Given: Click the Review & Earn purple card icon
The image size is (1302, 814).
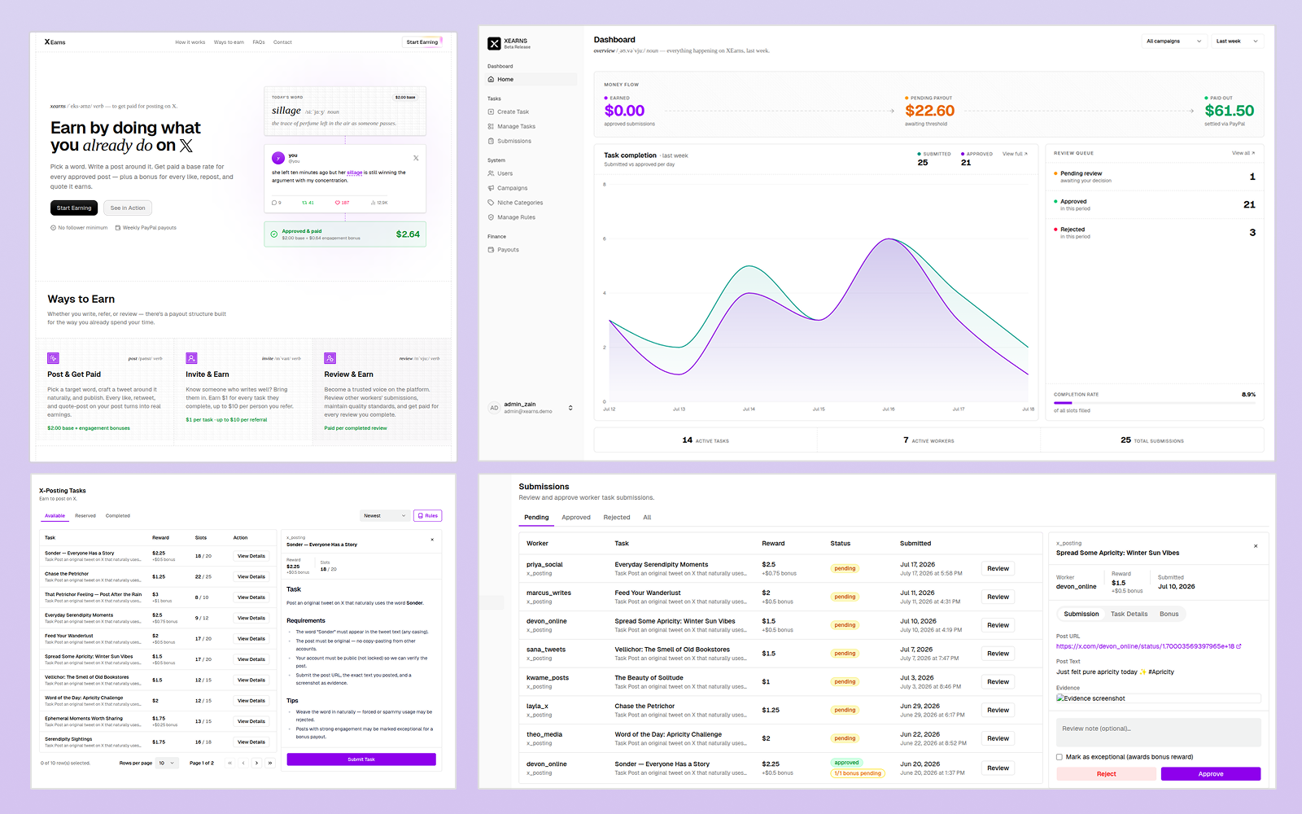Looking at the screenshot, I should 330,358.
